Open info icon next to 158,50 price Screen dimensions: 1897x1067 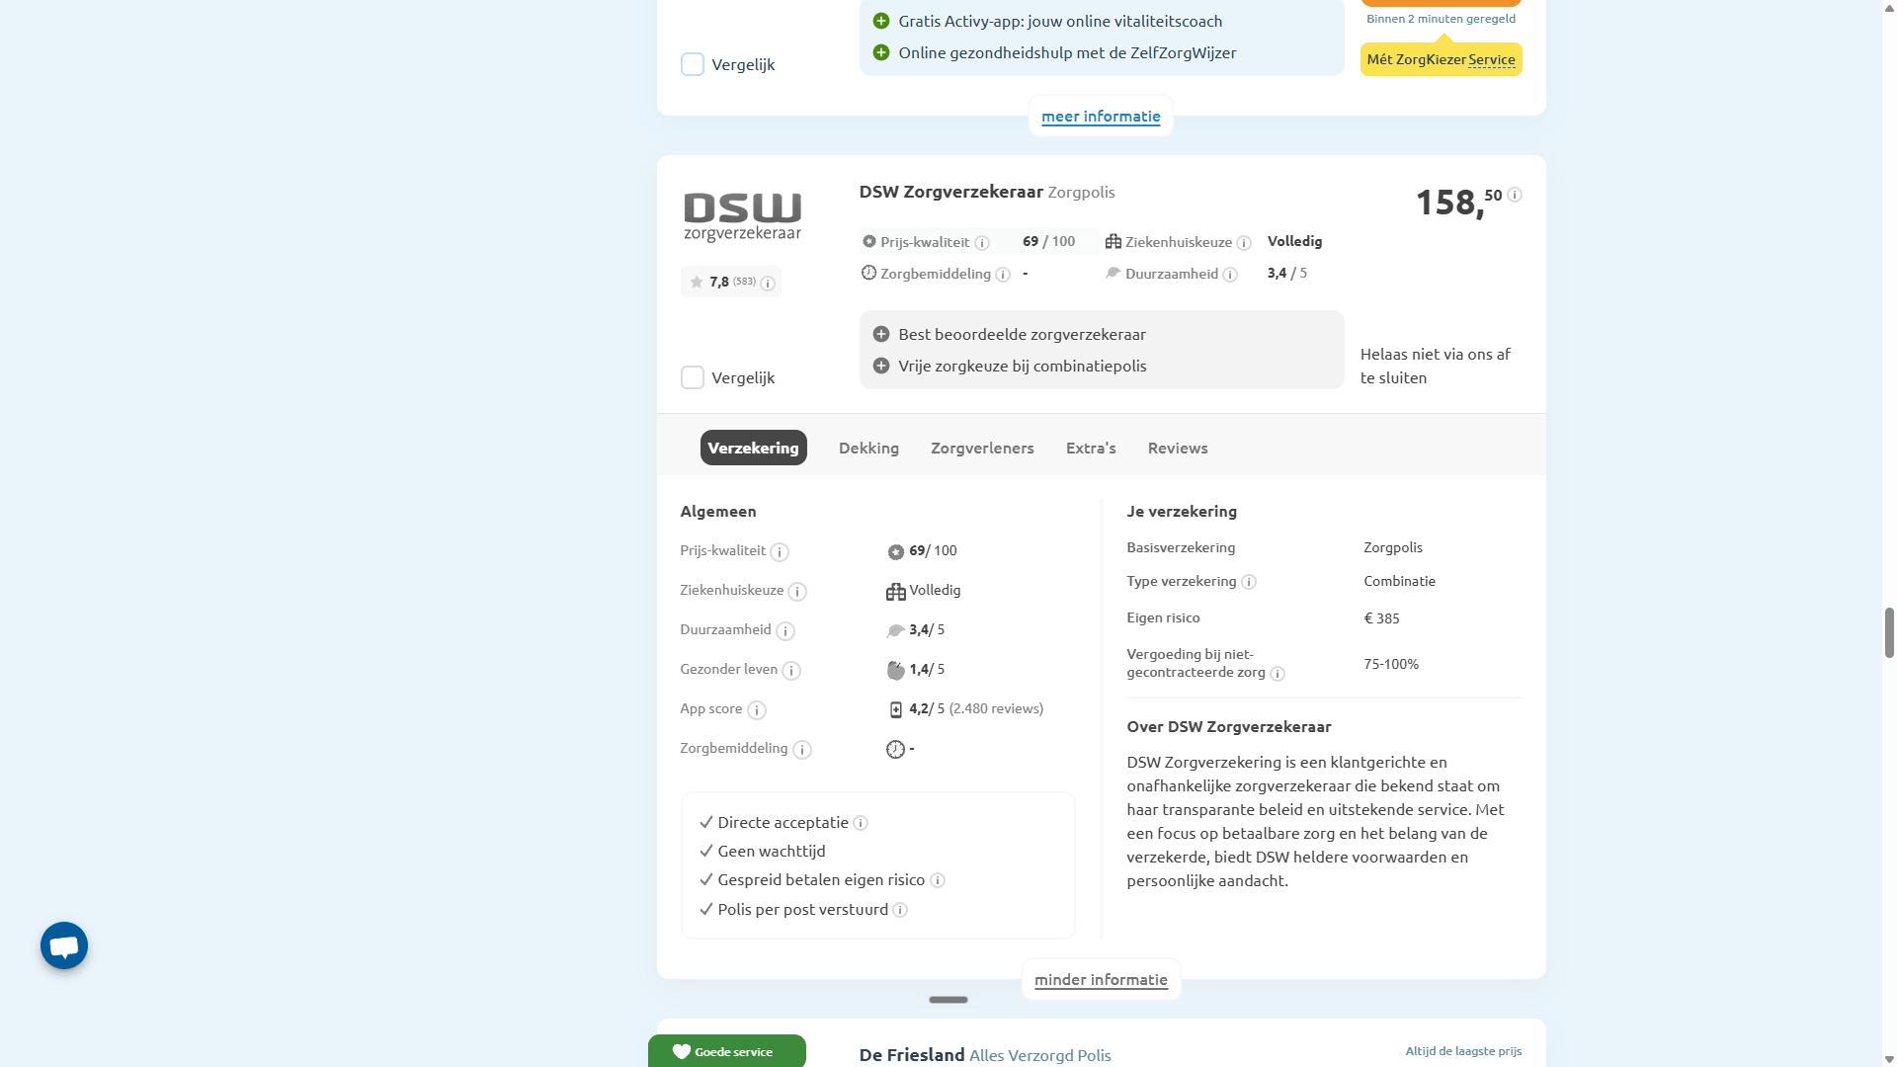coord(1515,195)
